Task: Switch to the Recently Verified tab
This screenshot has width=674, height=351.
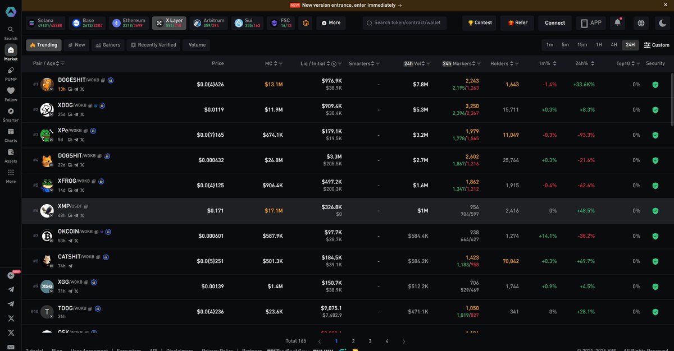Action: pyautogui.click(x=153, y=45)
